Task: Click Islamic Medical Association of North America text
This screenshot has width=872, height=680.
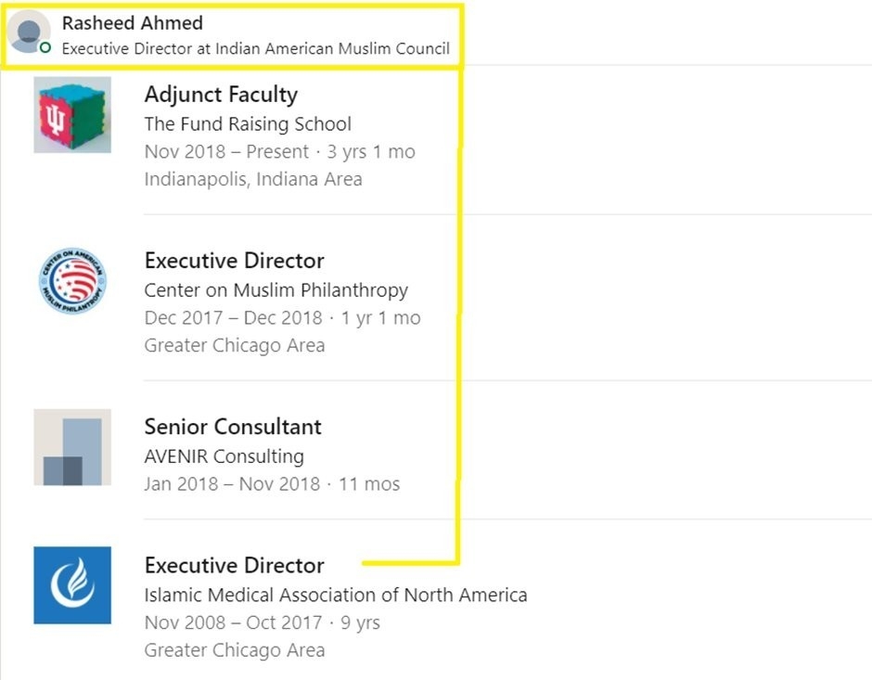Action: click(x=335, y=595)
